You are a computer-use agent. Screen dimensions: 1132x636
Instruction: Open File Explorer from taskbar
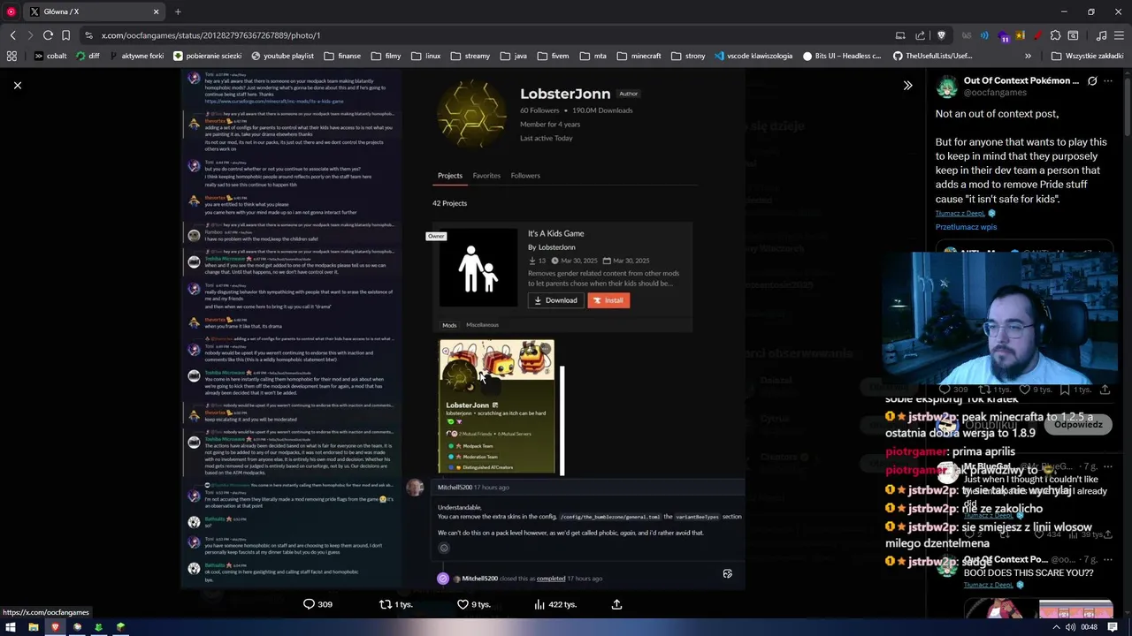click(x=33, y=627)
